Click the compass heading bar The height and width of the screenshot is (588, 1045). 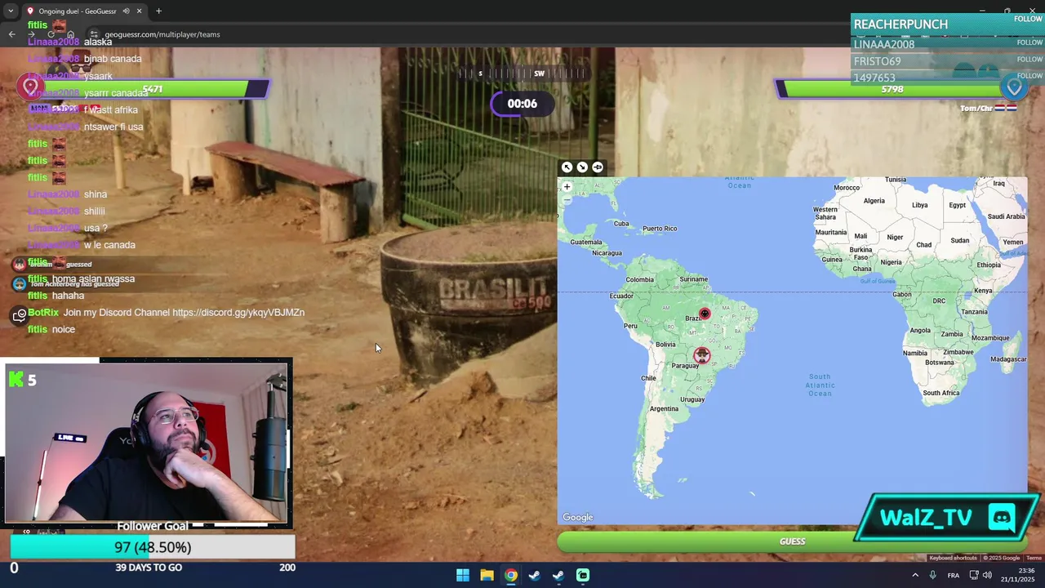click(x=522, y=73)
